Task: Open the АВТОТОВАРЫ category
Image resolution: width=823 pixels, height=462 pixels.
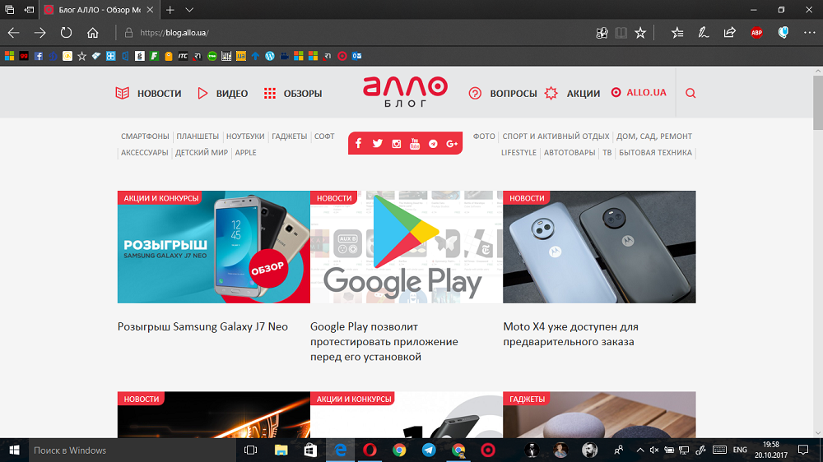Action: (570, 153)
